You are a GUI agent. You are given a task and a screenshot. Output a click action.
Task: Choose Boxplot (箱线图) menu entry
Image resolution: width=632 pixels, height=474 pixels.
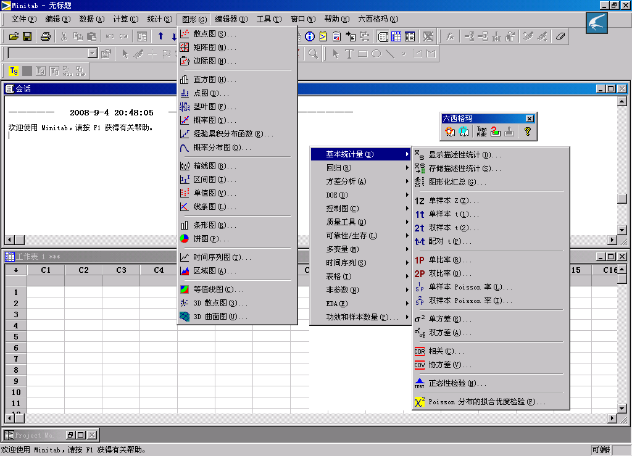coord(238,166)
